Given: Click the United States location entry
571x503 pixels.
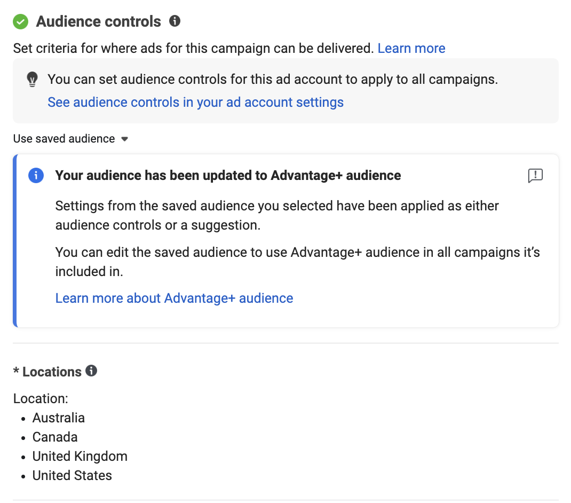Looking at the screenshot, I should [x=72, y=476].
